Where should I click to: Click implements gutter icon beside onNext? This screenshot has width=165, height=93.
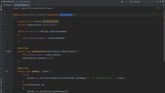click(7, 71)
